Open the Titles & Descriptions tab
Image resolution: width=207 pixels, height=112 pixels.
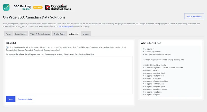[x=40, y=34]
